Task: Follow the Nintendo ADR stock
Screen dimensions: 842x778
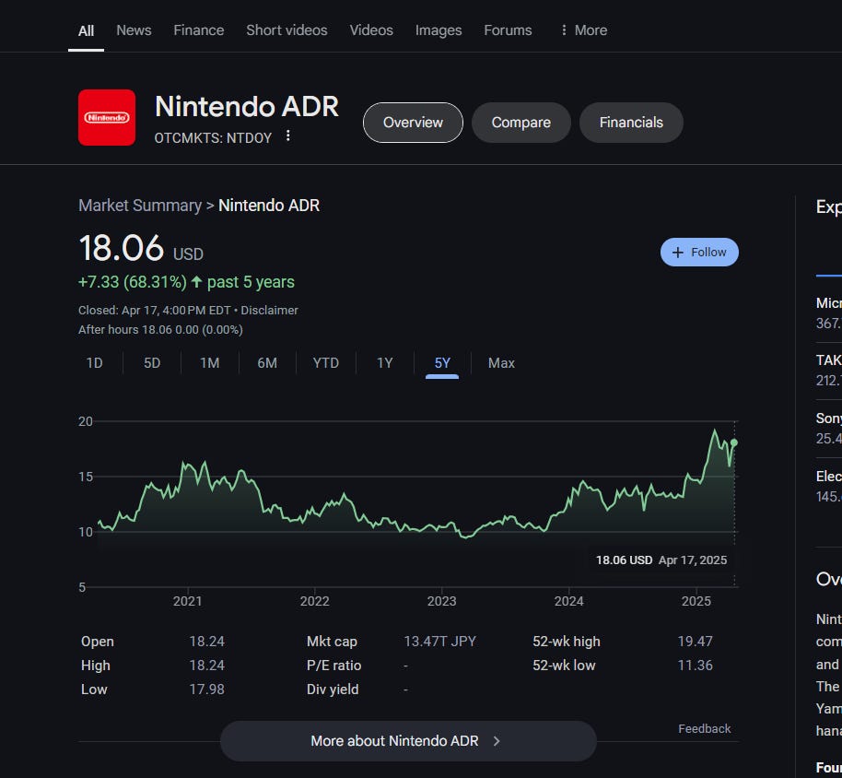Action: tap(699, 252)
